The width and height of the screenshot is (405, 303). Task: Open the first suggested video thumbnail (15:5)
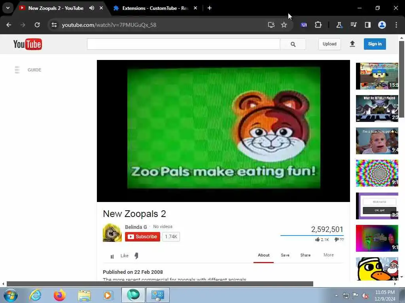click(377, 76)
